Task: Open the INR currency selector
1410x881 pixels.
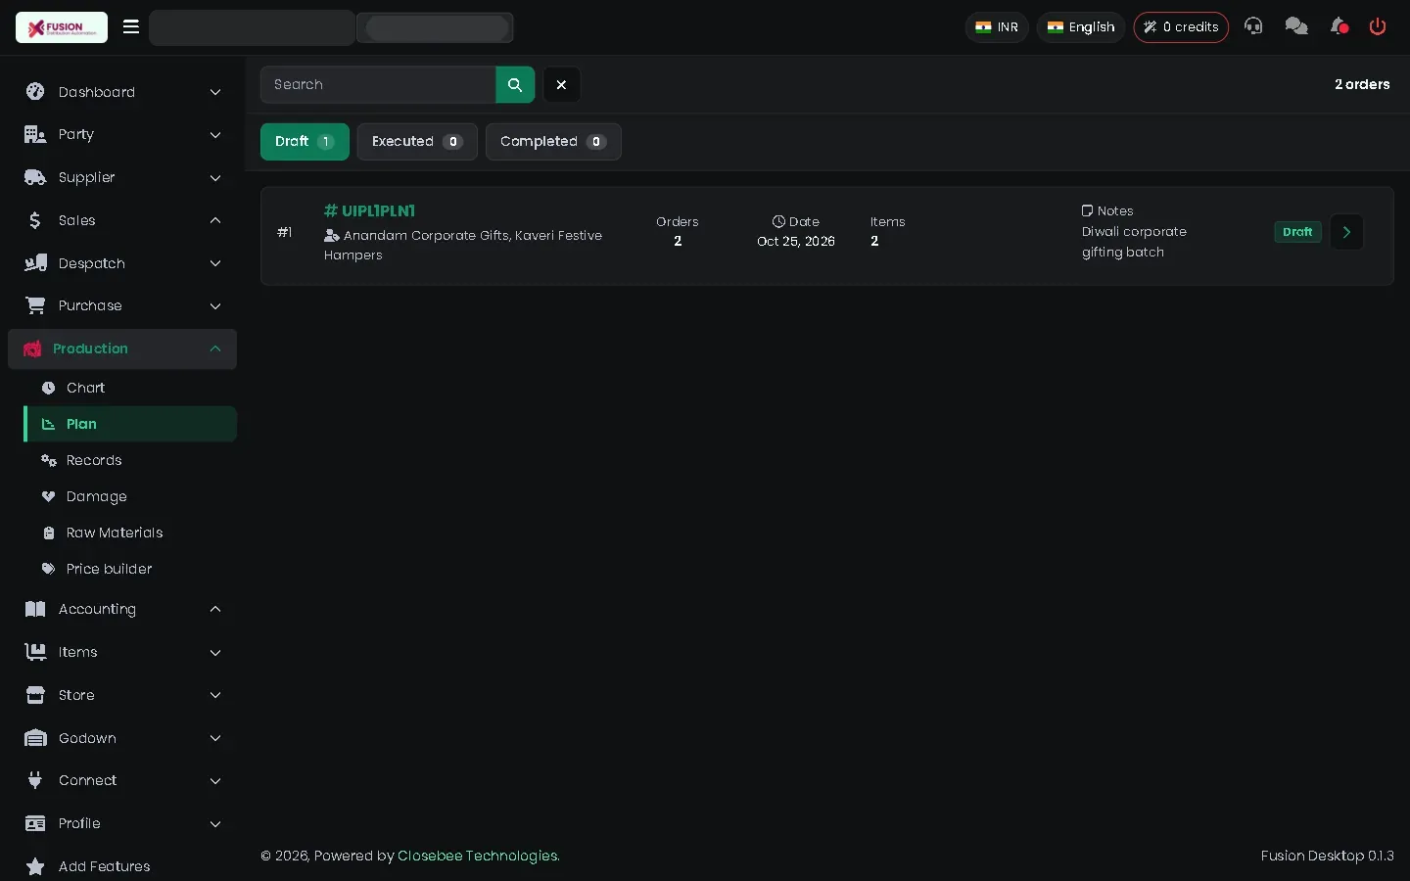Action: pos(997,27)
